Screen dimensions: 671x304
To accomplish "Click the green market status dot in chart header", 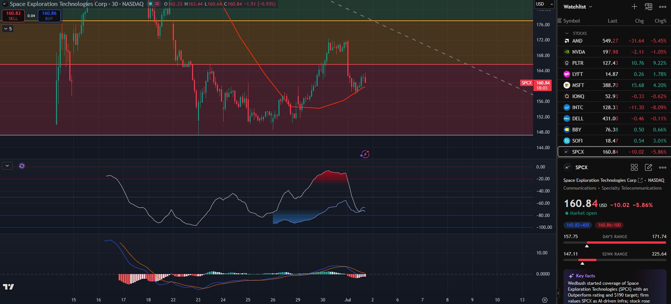I will point(150,4).
